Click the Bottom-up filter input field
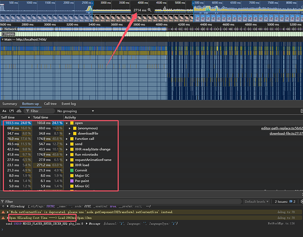 40,111
